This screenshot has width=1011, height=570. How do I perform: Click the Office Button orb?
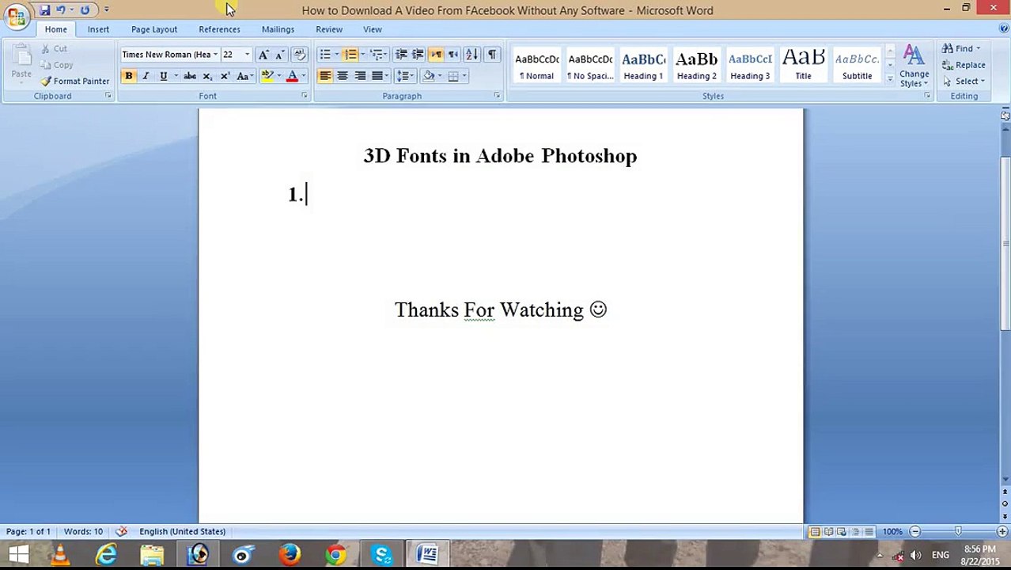(16, 16)
